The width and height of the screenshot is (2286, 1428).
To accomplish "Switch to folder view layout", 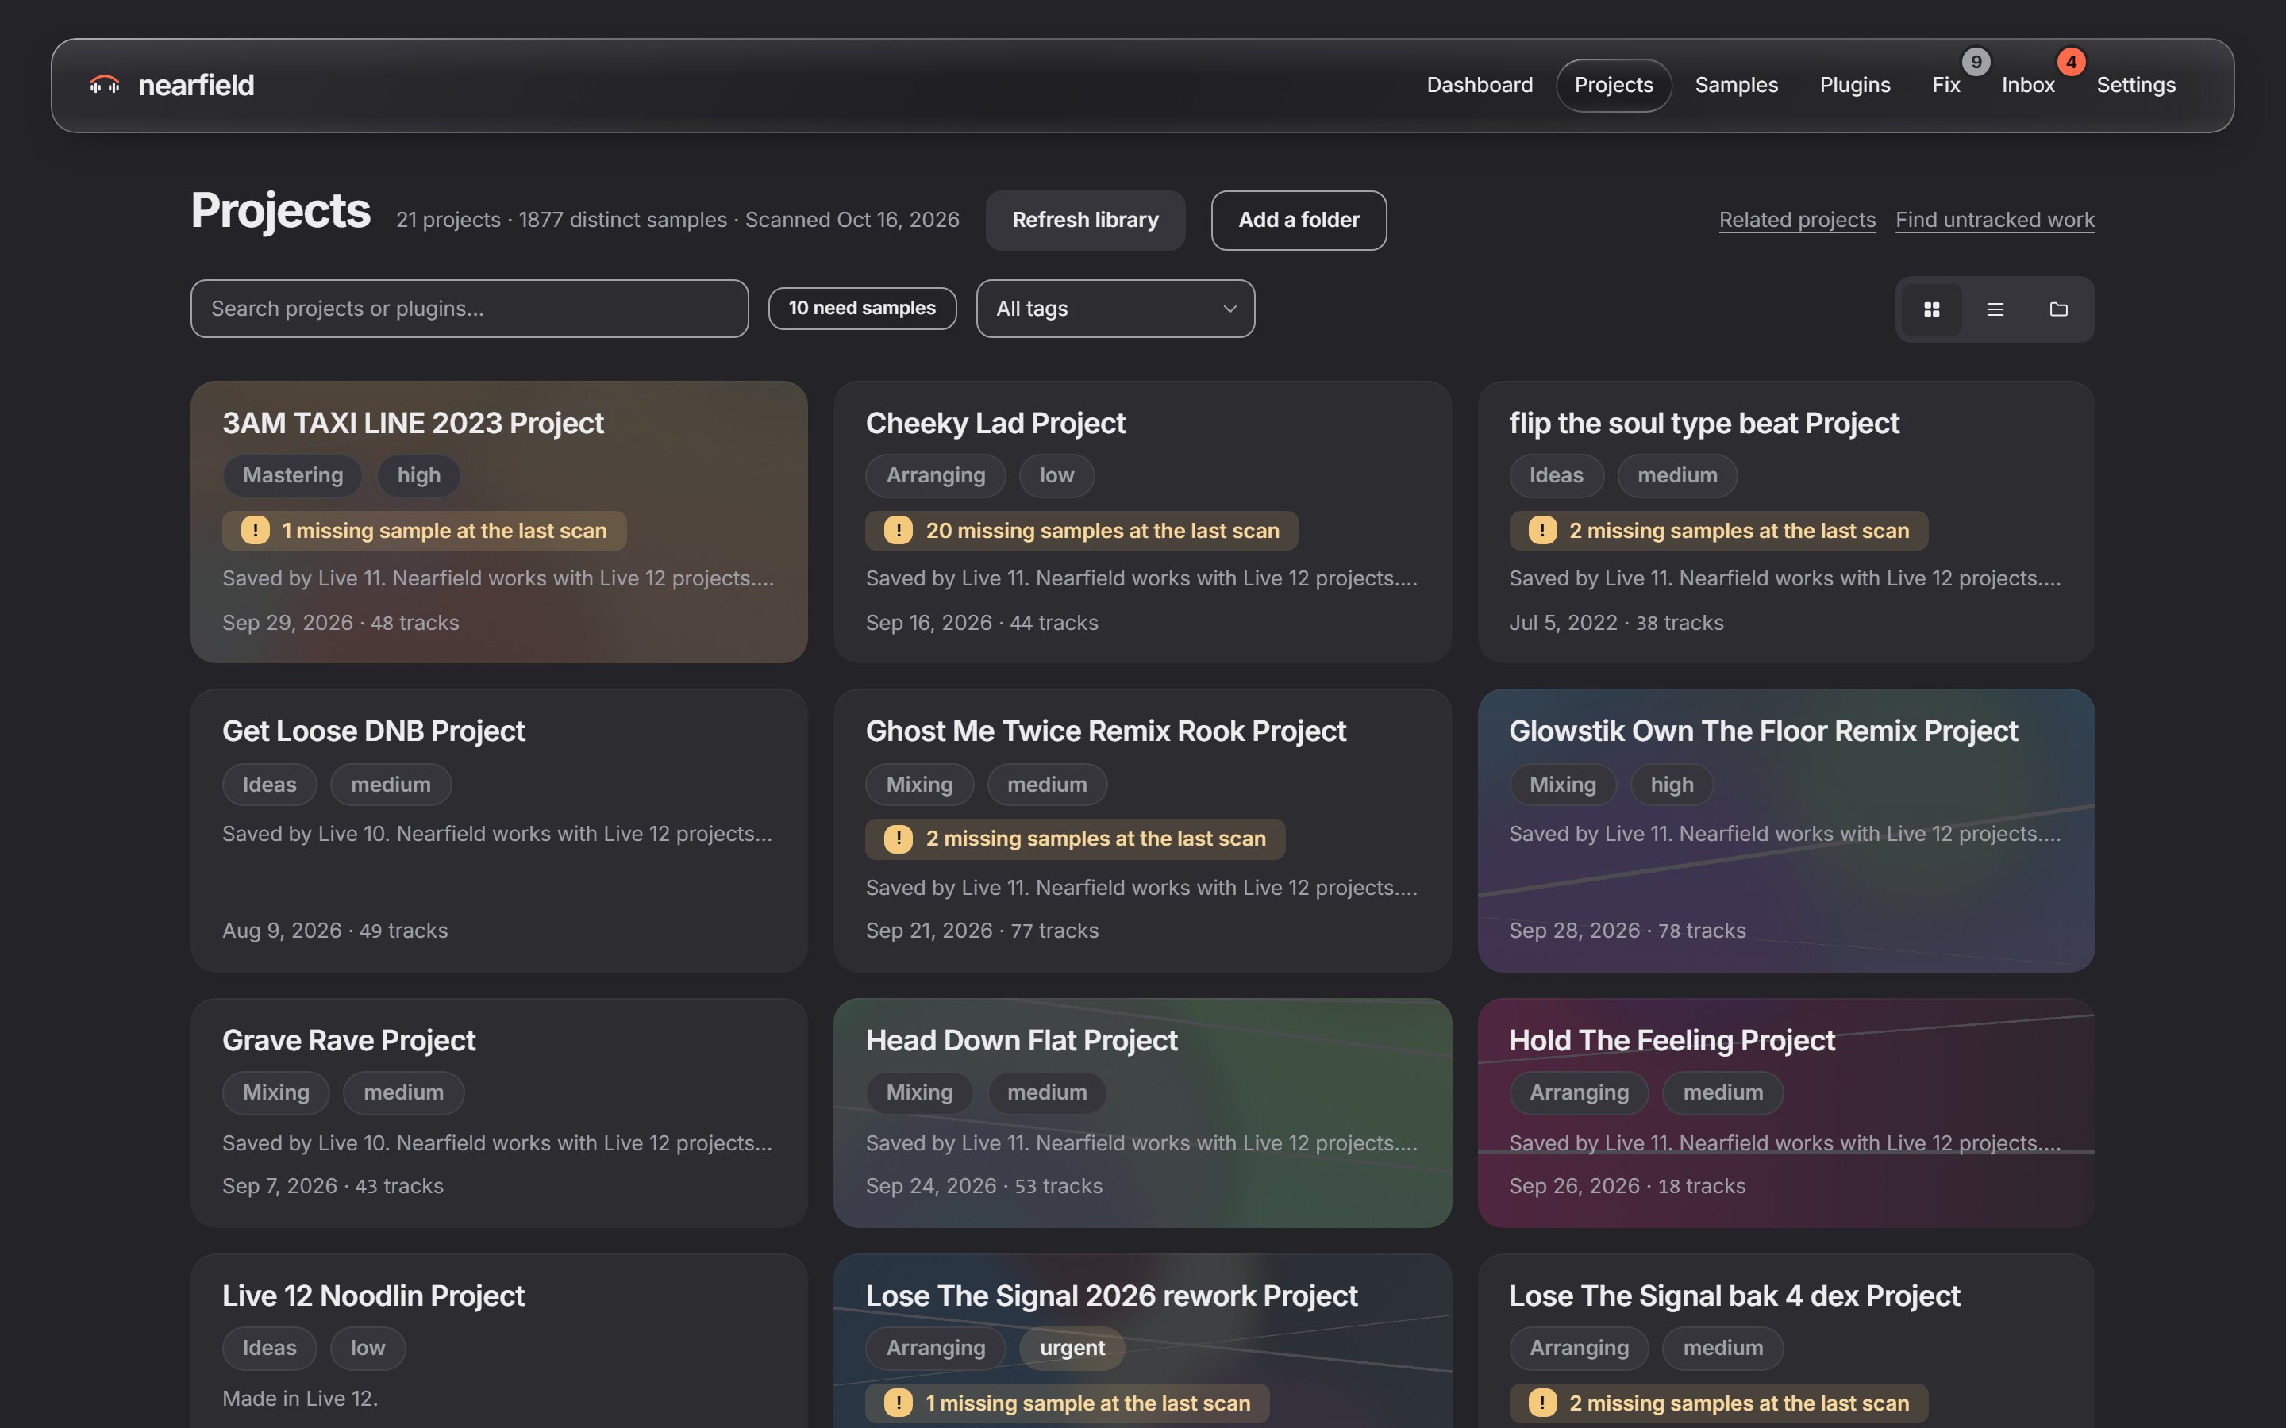I will pos(2057,309).
